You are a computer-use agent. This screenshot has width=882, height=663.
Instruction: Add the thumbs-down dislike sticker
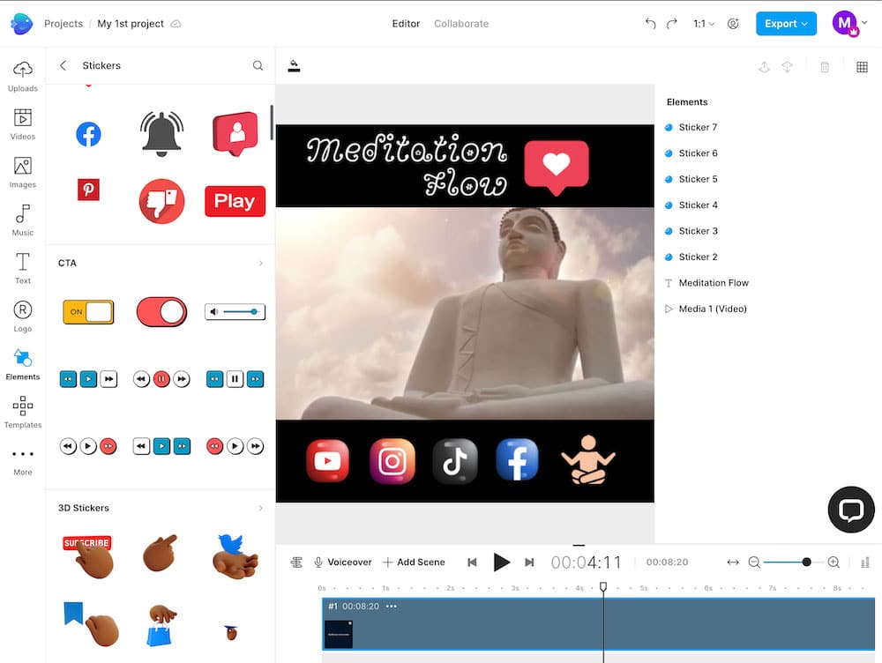click(x=161, y=201)
